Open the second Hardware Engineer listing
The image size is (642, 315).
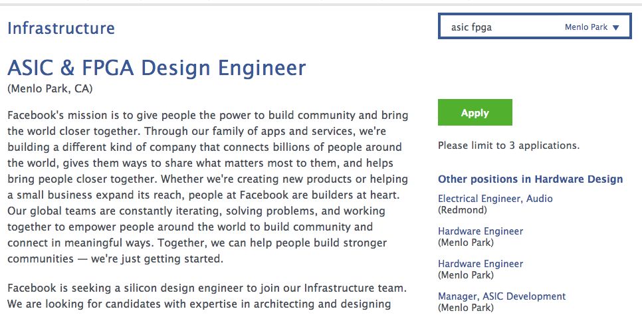[x=481, y=264]
